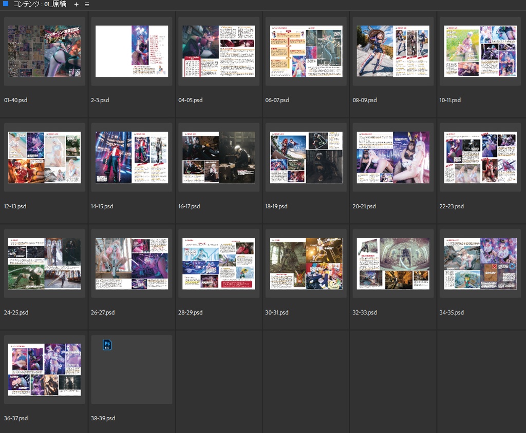Select the 18-19.psd thumbnail
Viewport: 526px width, 433px height.
(306, 158)
